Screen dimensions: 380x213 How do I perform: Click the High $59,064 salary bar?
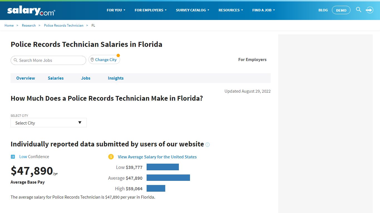[x=156, y=188]
